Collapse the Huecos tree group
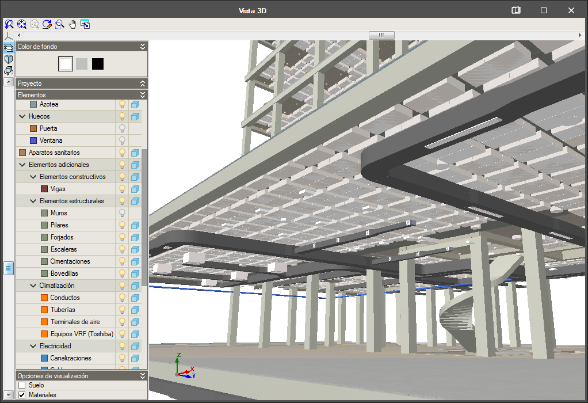Viewport: 588px width, 403px height. click(22, 116)
